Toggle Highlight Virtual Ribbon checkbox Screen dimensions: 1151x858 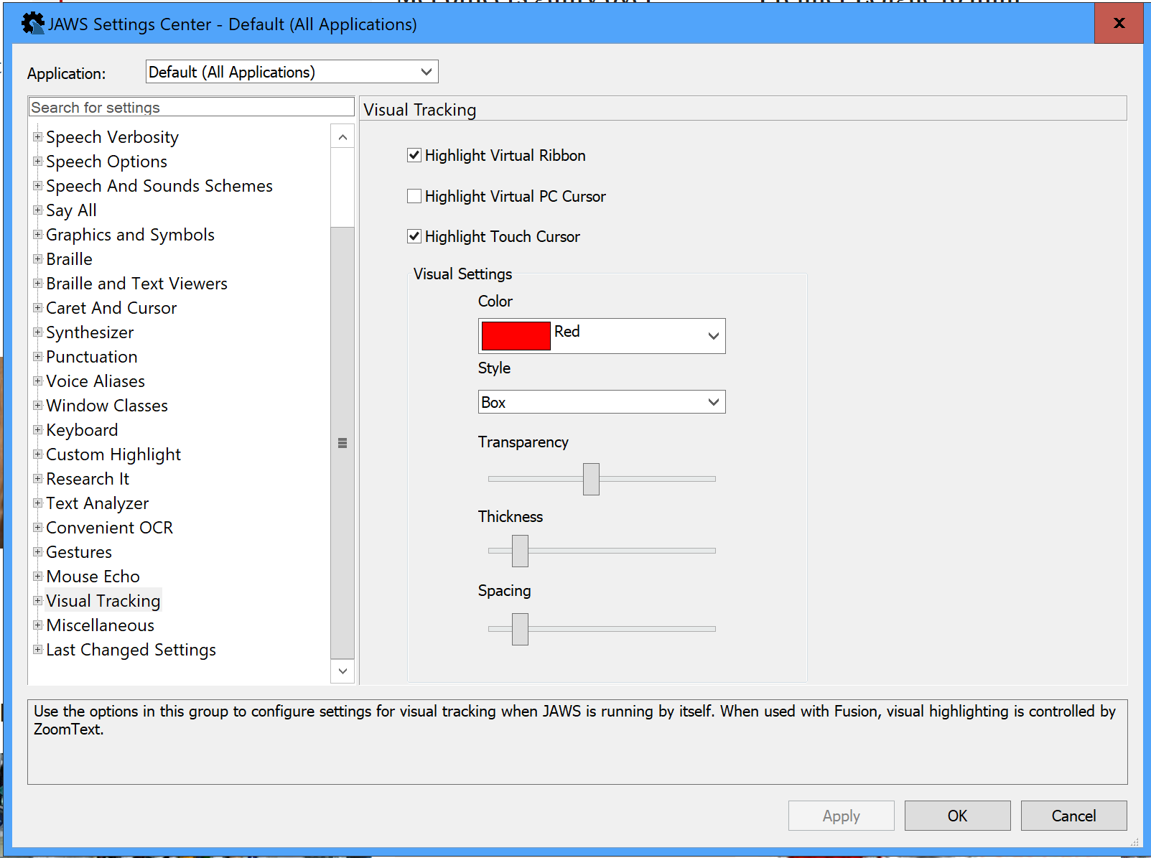(414, 155)
